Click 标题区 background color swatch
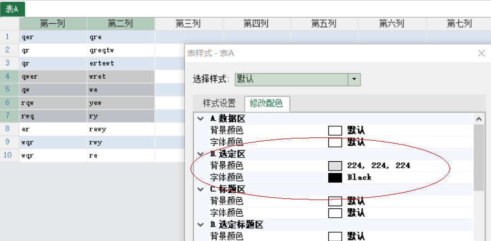 coord(335,201)
